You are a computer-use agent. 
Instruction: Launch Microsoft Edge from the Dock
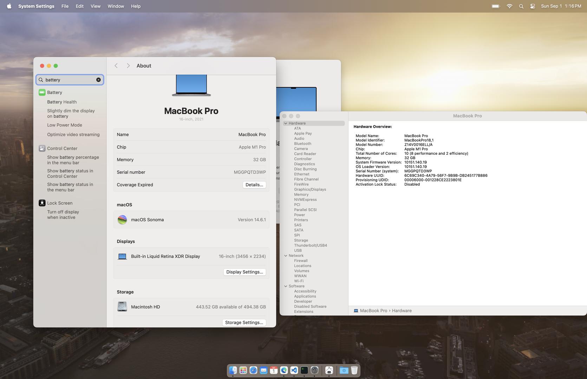(284, 370)
